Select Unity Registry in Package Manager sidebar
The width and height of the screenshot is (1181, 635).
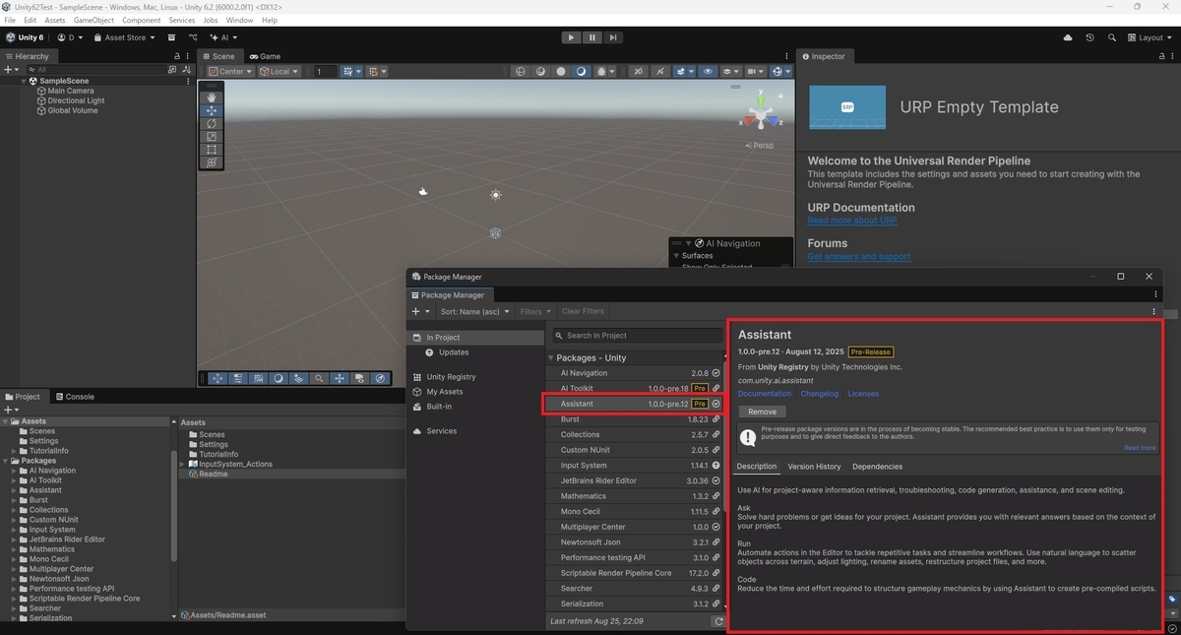451,377
